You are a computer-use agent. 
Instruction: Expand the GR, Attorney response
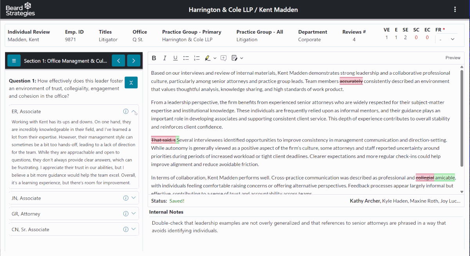tap(134, 213)
